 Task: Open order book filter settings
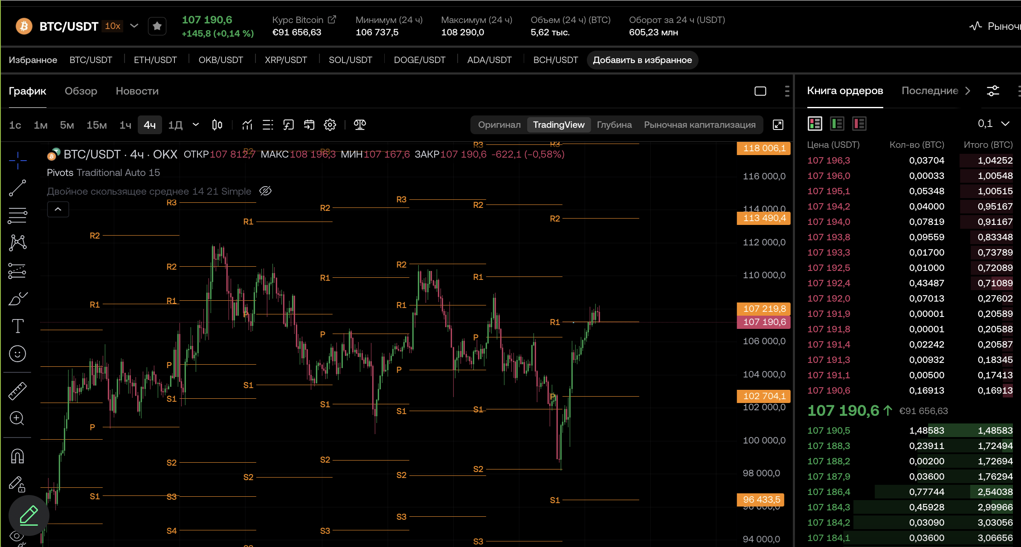coord(993,91)
